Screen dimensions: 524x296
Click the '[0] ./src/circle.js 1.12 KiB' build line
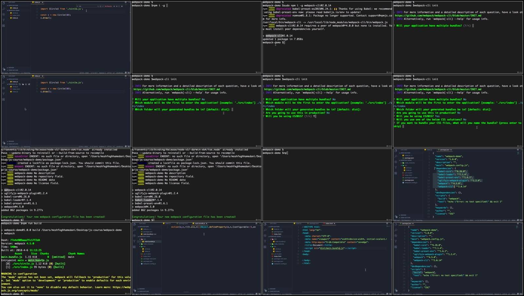[36, 264]
